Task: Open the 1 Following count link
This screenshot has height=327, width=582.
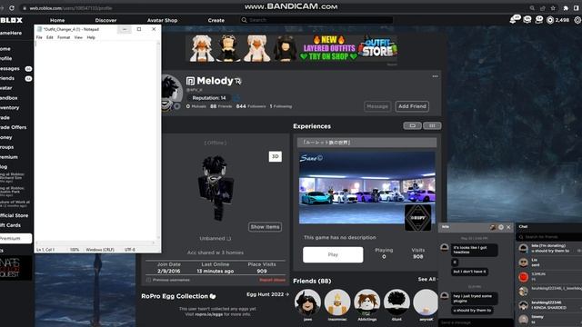Action: pos(281,106)
